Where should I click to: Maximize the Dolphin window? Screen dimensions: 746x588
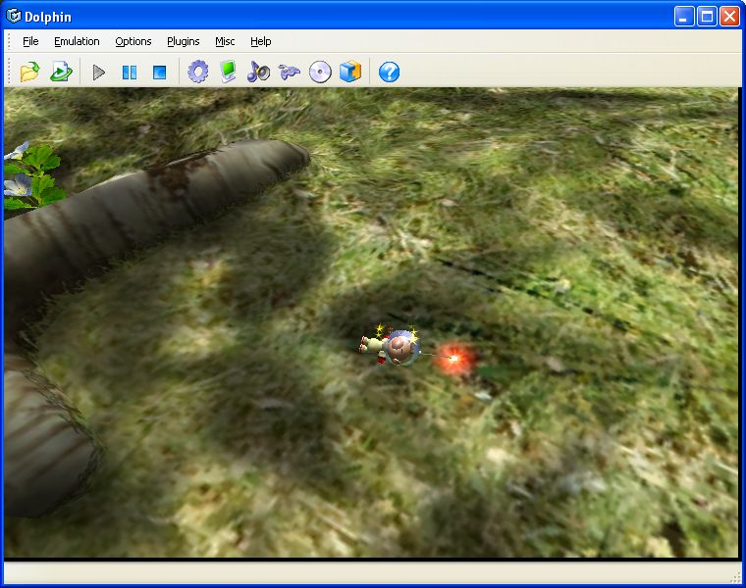pyautogui.click(x=707, y=17)
